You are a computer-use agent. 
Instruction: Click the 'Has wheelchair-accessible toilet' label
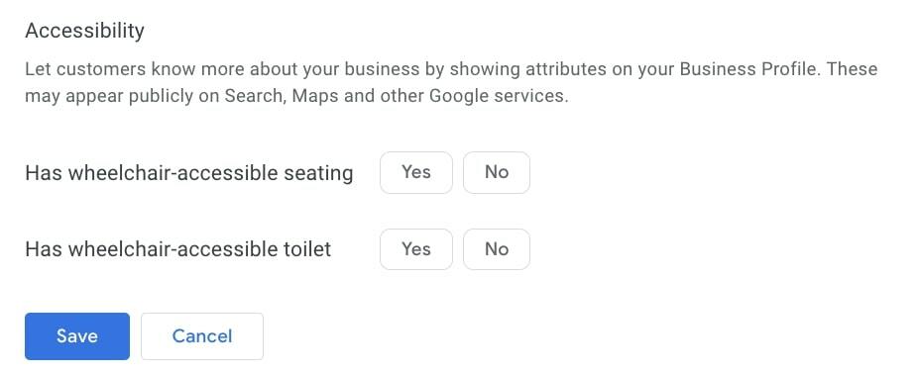coord(178,249)
